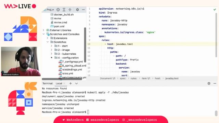Open Terminal panel settings gear
This screenshot has height=123, width=219.
(209, 83)
